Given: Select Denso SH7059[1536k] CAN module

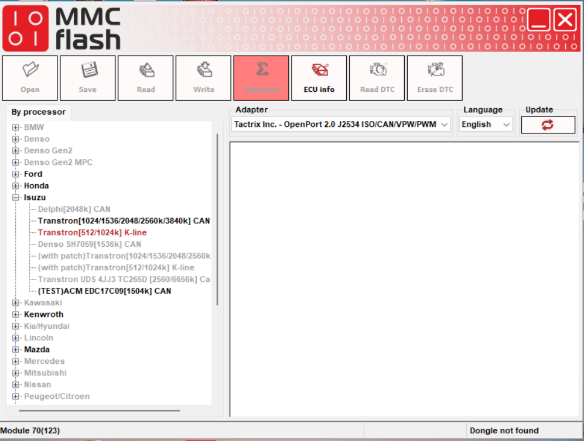Looking at the screenshot, I should 90,244.
